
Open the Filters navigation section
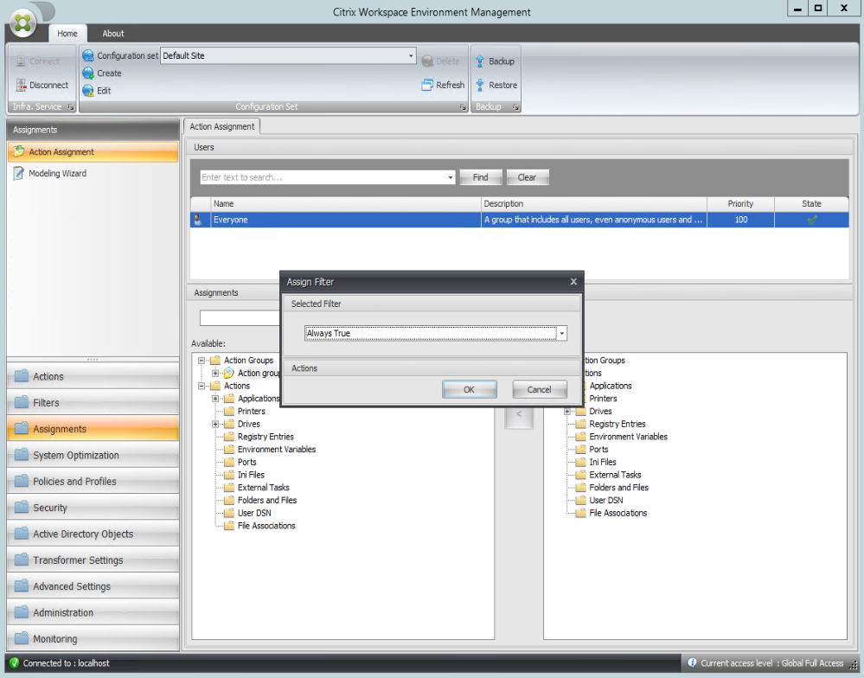[x=47, y=403]
